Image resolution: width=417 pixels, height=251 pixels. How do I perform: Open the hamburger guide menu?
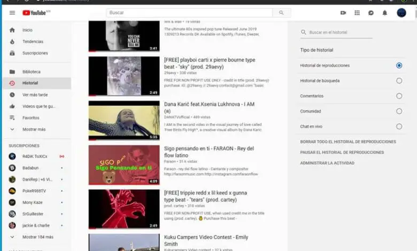coord(12,12)
